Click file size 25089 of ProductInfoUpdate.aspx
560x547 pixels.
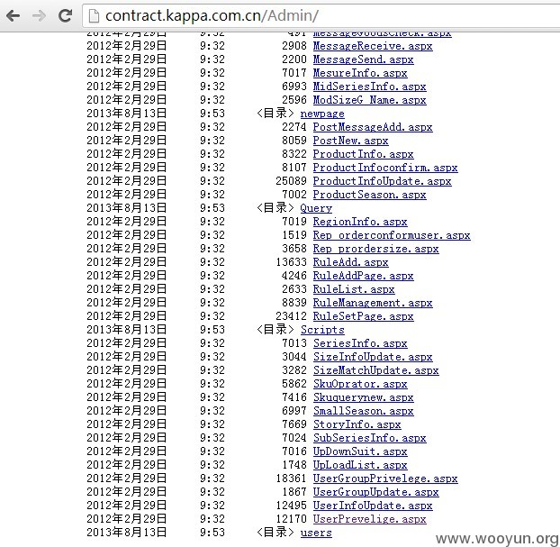pos(291,181)
